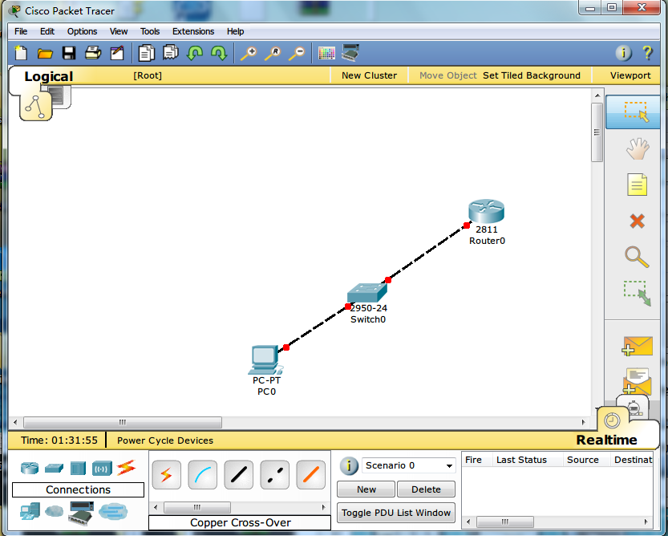Choose the Place Note tool
The image size is (668, 536).
coord(638,185)
